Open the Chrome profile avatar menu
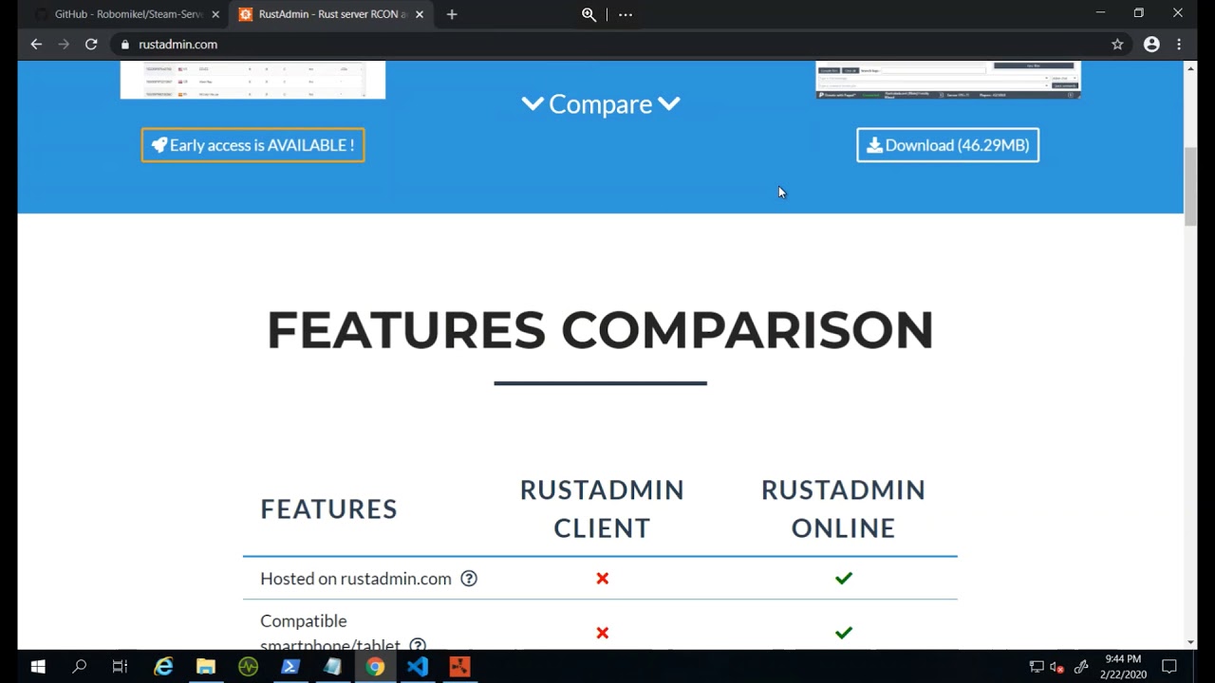The width and height of the screenshot is (1215, 683). point(1151,44)
